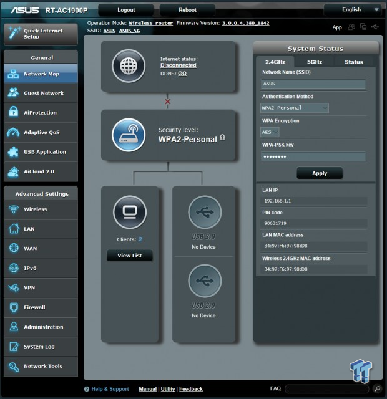Click the Reboot button
This screenshot has width=387, height=399.
(x=187, y=10)
